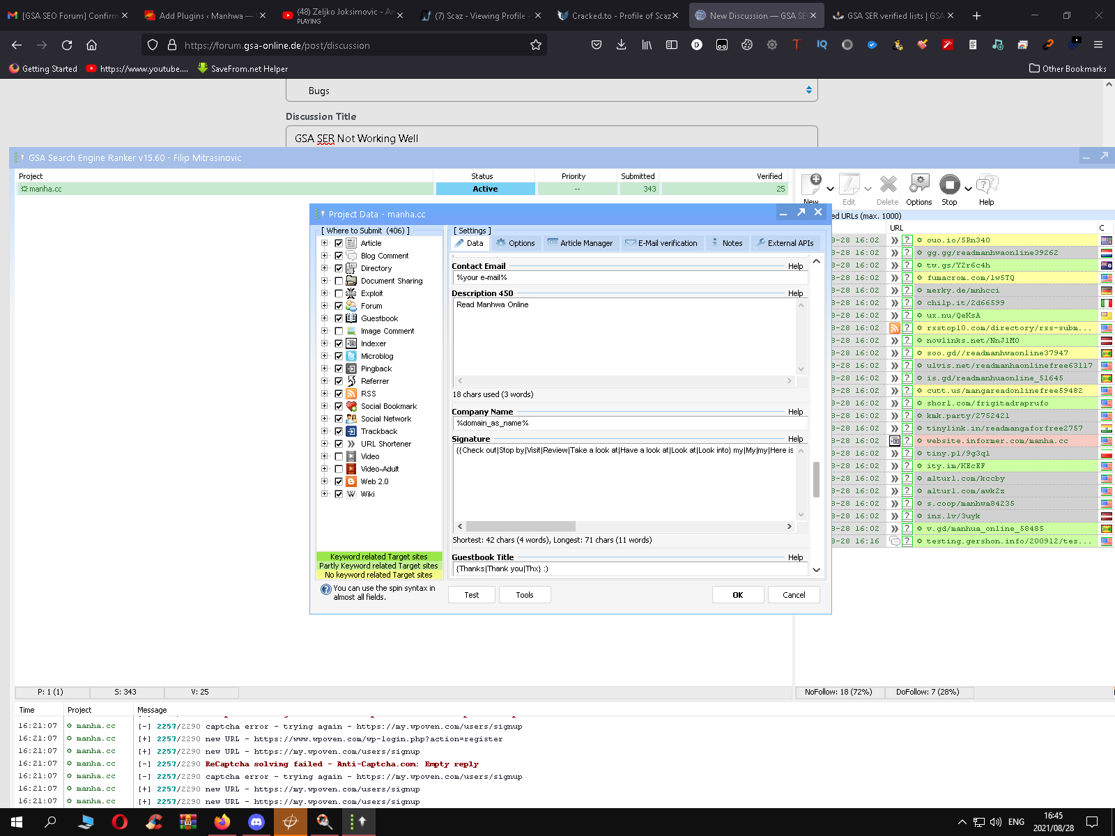Go to the Firefox home icon
This screenshot has width=1115, height=836.
[91, 45]
